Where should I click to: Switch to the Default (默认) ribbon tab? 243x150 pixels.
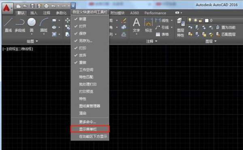[21, 13]
